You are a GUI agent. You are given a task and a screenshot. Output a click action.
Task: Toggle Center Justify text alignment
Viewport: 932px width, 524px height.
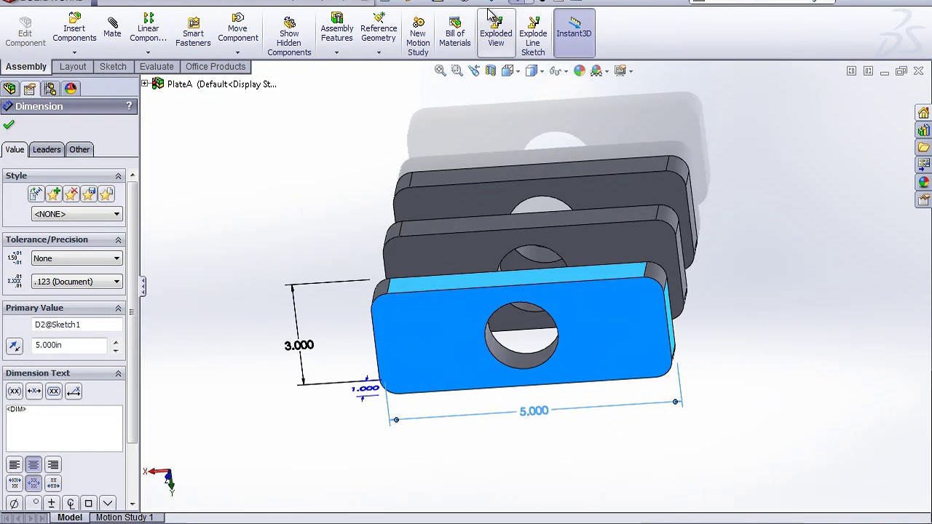click(33, 465)
